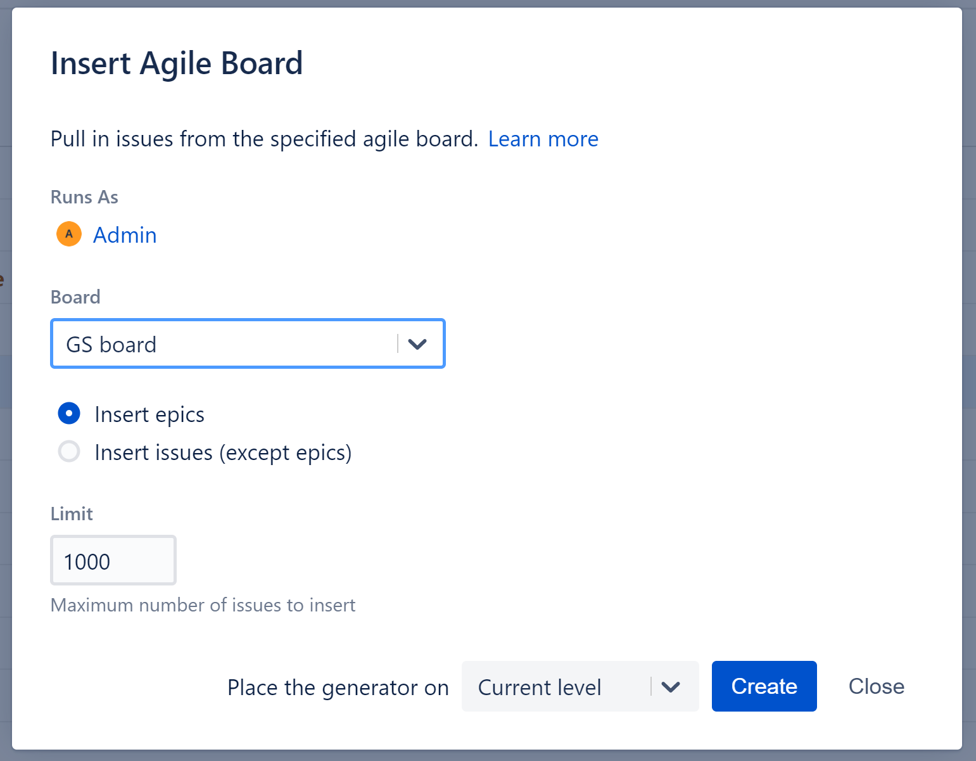
Task: Edit the maximum issues limit field
Action: (x=113, y=560)
